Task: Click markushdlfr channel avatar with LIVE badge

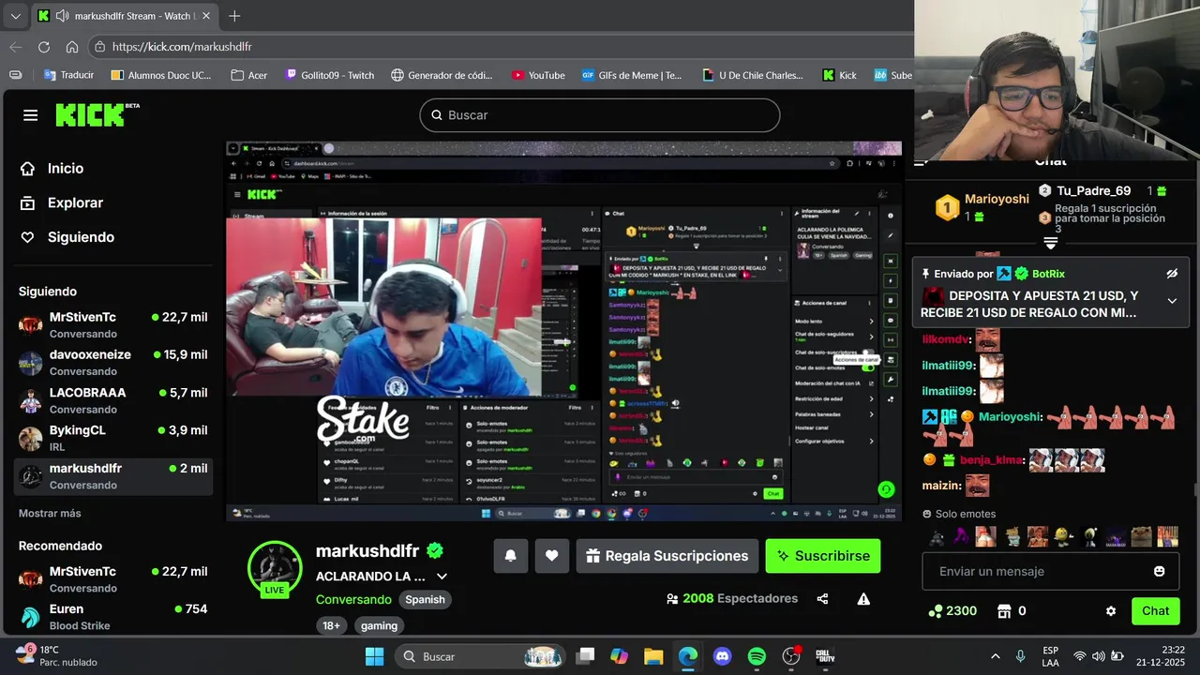Action: pos(275,568)
